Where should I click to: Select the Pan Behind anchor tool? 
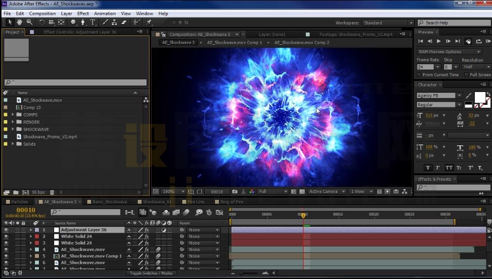pyautogui.click(x=61, y=22)
